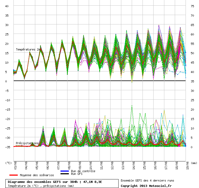
Task: Select the 'Run GFS' legend label
Action: pos(77,174)
